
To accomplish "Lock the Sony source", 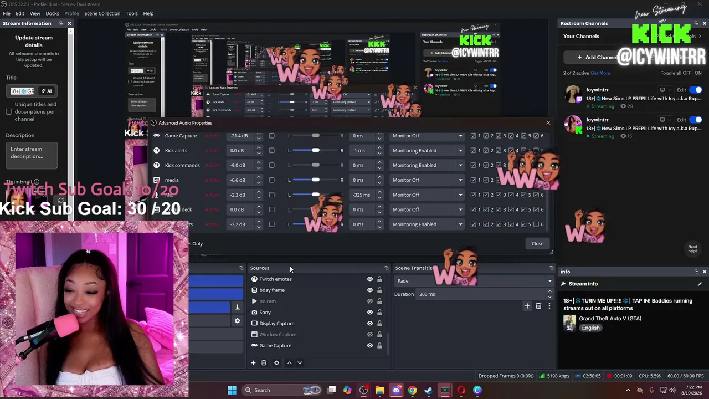I will [x=379, y=313].
